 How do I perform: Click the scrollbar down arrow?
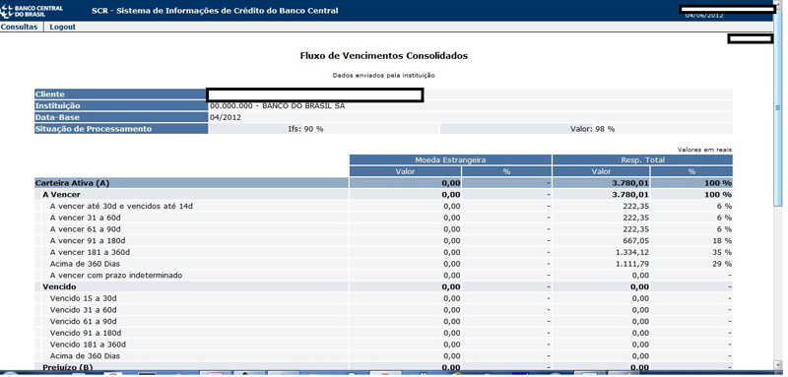pos(778,365)
